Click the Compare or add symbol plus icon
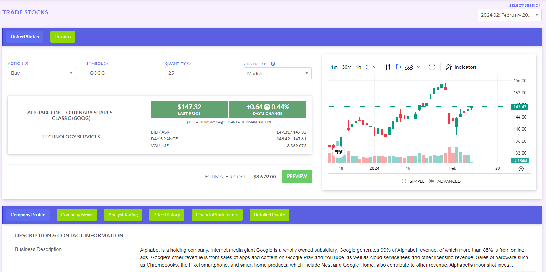Screen dimensions: 546x272 coord(432,67)
